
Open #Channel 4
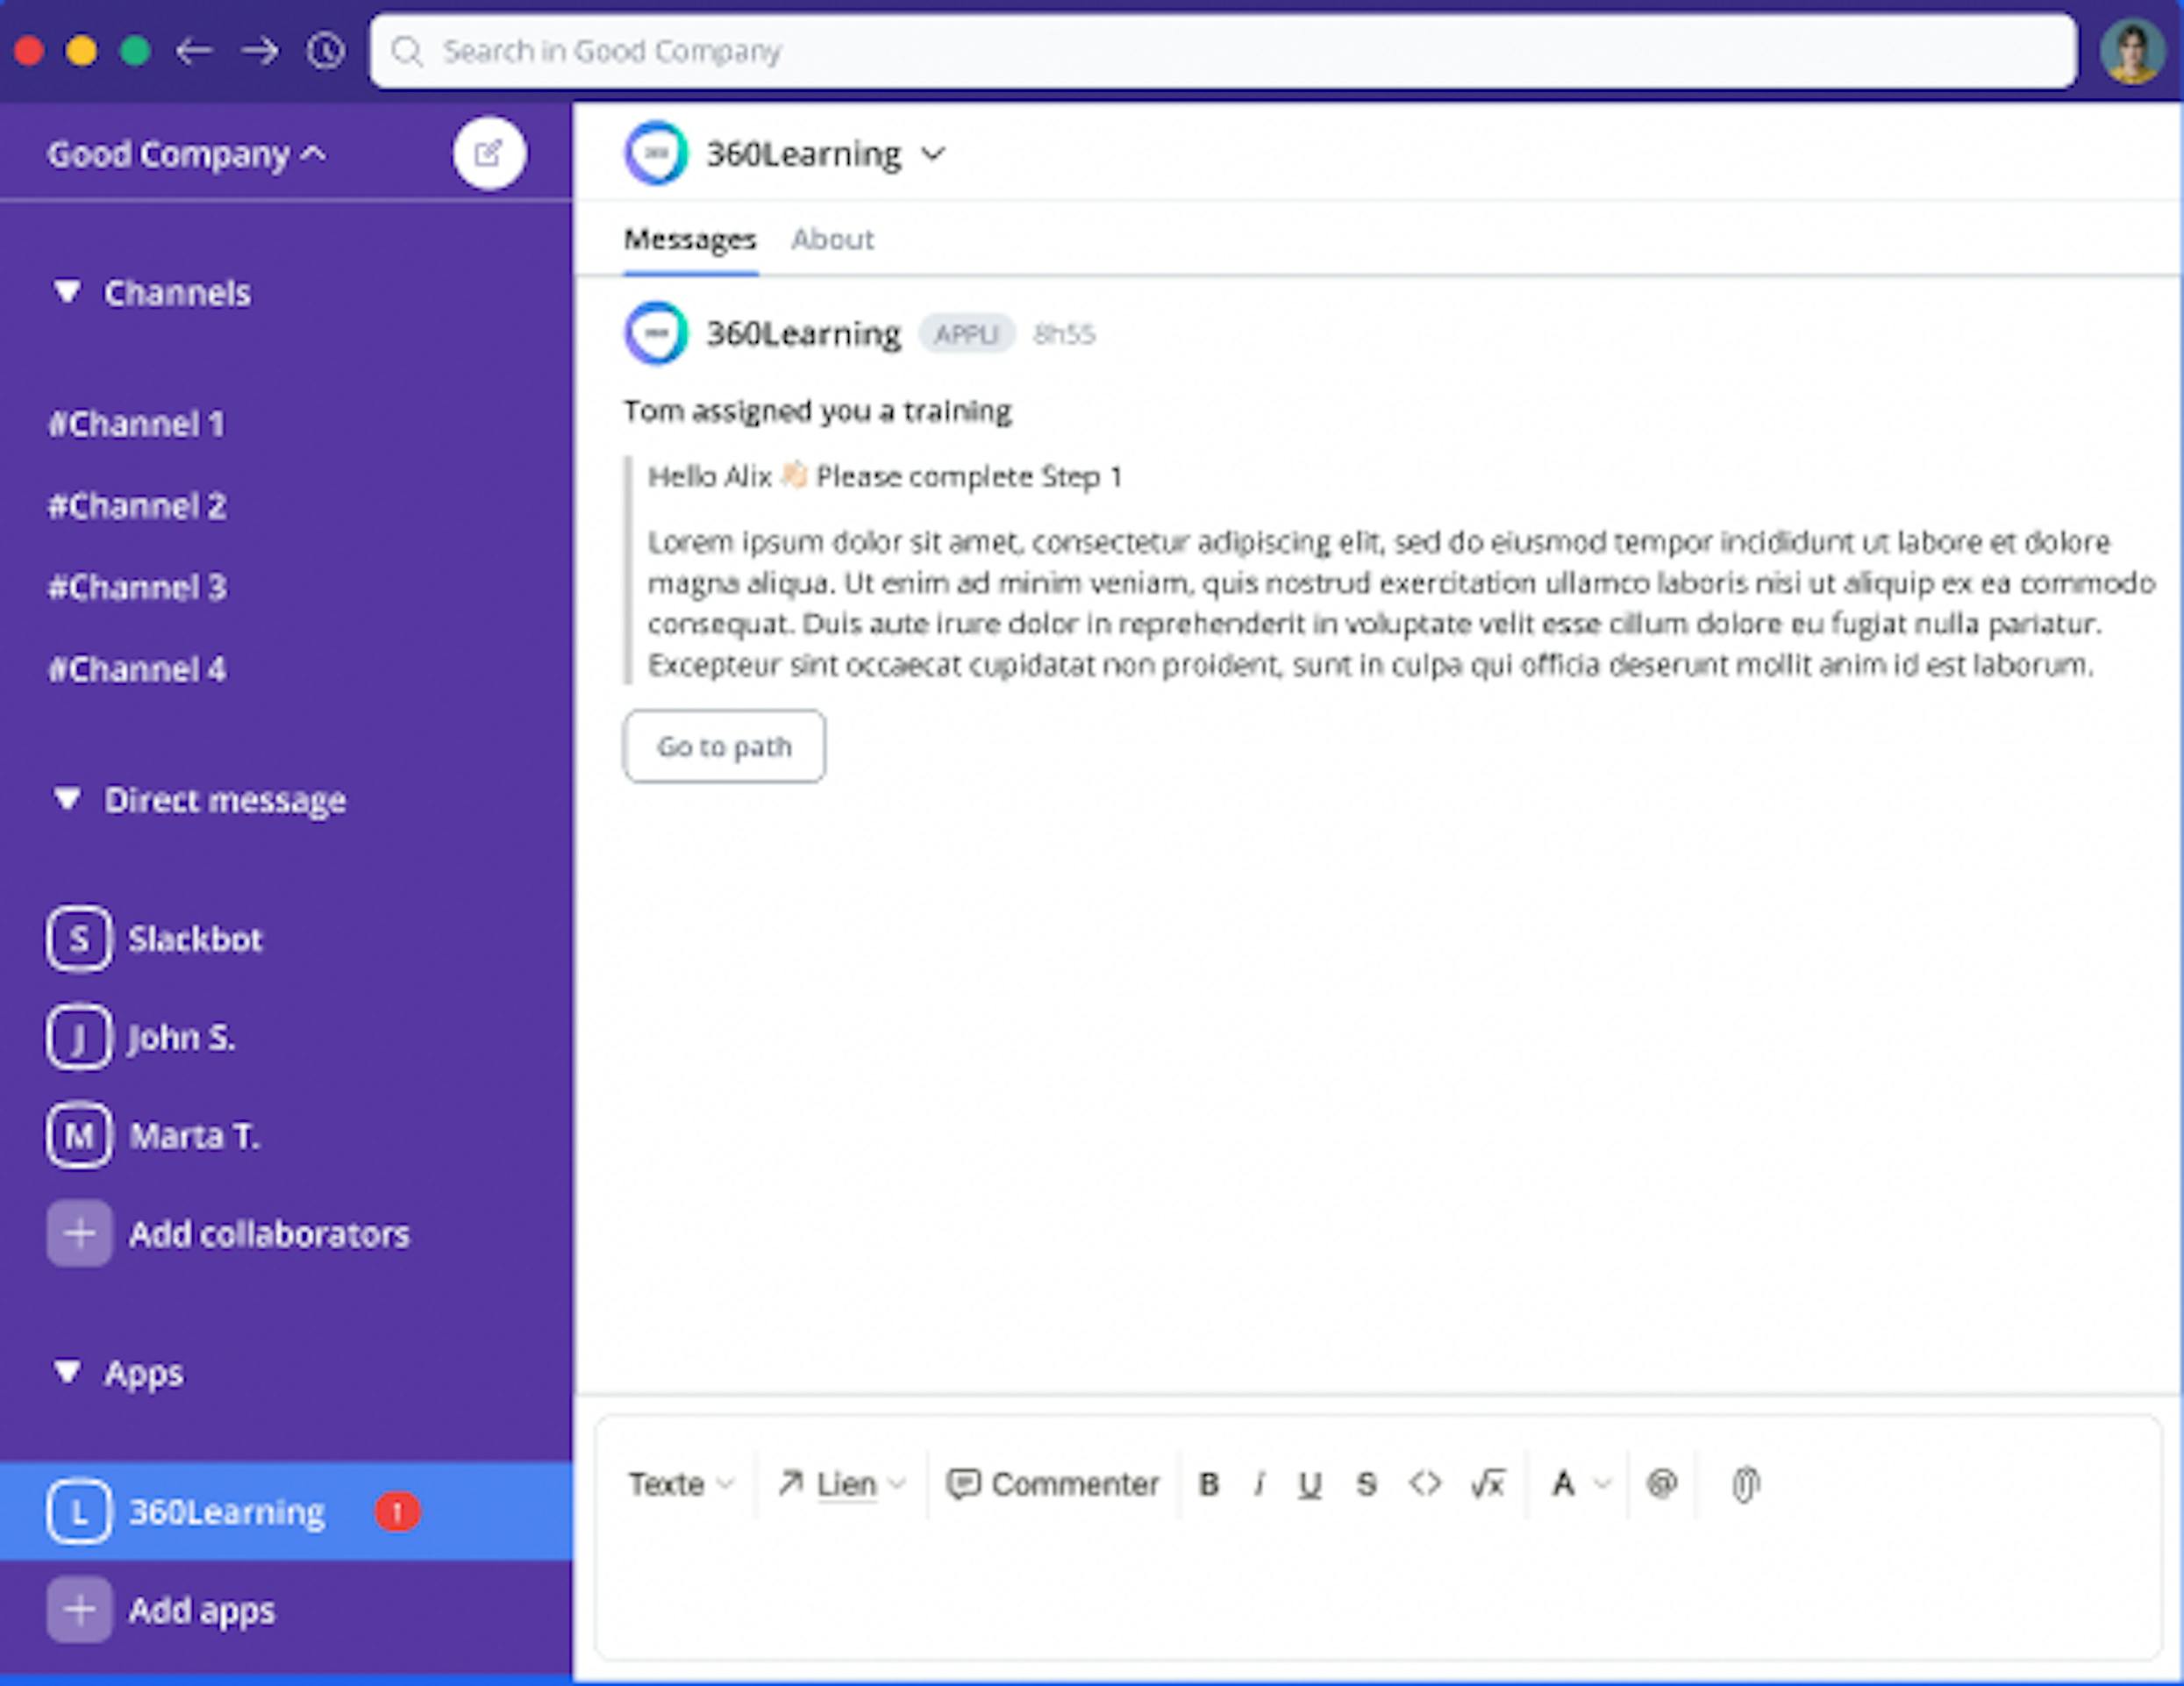[137, 669]
